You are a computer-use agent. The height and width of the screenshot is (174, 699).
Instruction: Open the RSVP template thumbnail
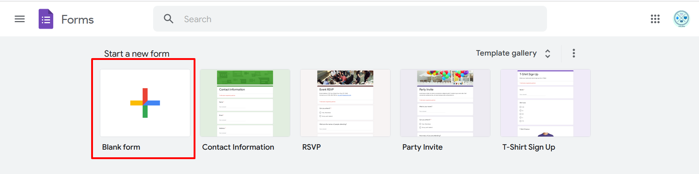(345, 103)
